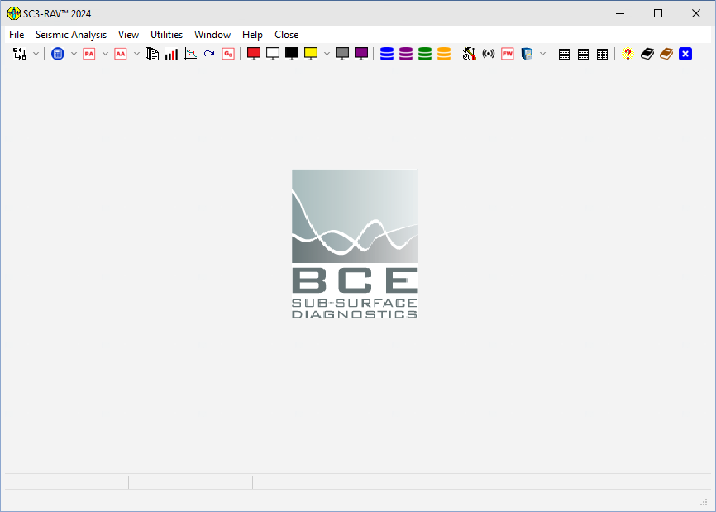
Task: Open the dropdown beside the swap arrows icon
Action: click(x=36, y=54)
